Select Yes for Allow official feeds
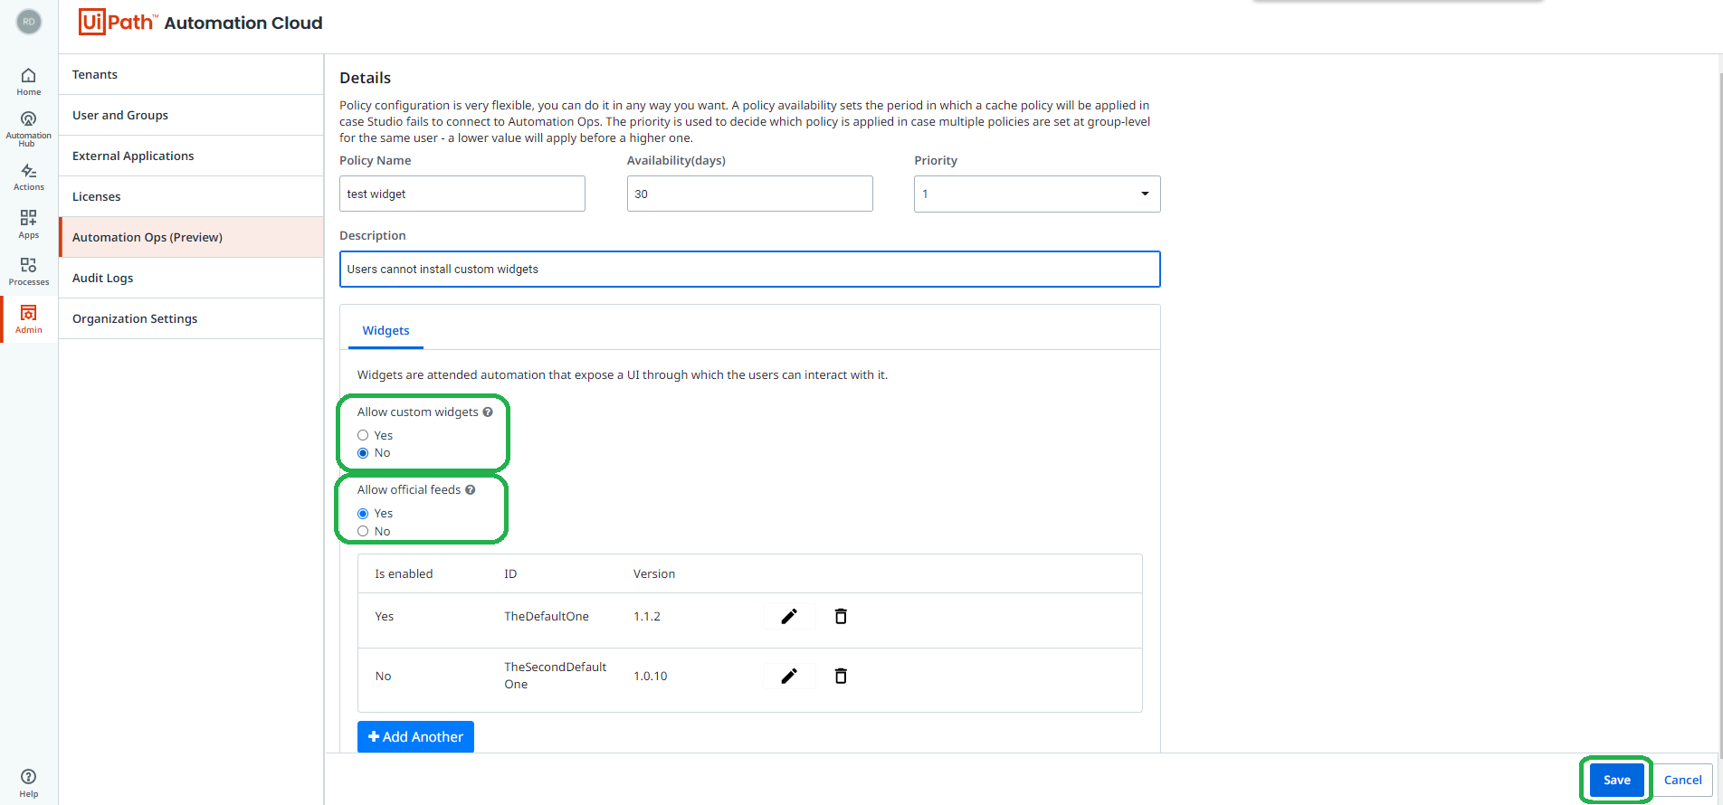The width and height of the screenshot is (1723, 805). (363, 514)
